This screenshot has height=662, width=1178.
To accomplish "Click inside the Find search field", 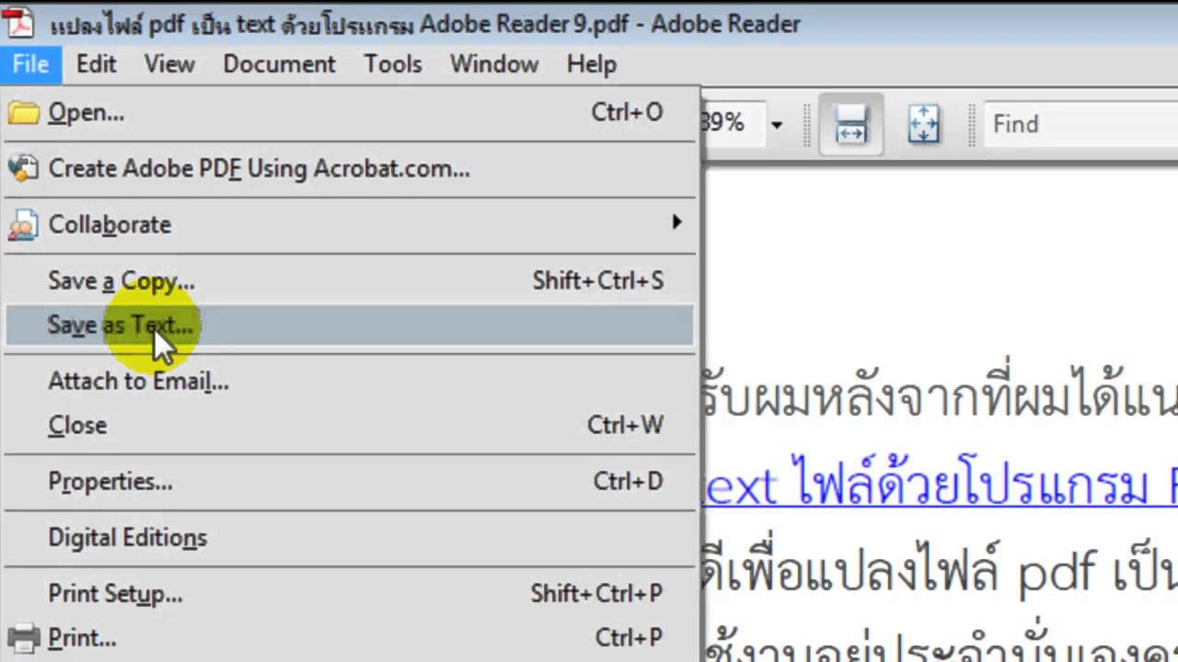I will click(1080, 124).
